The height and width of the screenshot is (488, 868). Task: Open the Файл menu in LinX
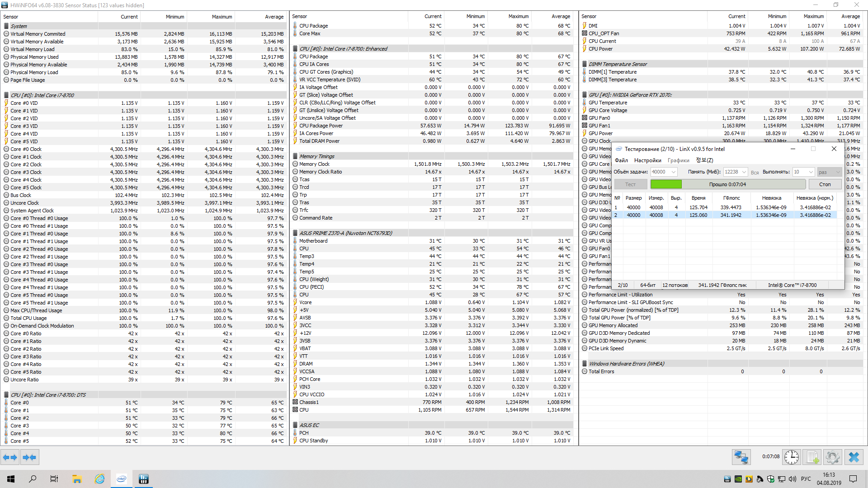(621, 160)
